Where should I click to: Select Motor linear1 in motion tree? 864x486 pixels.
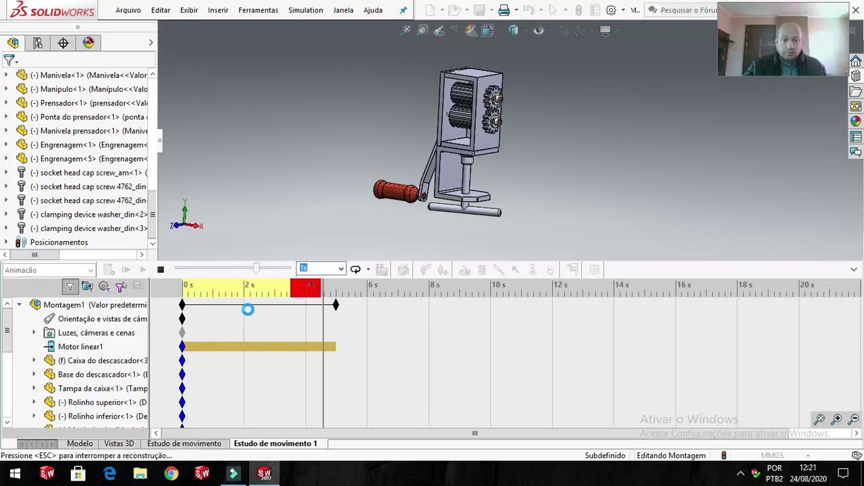[80, 347]
